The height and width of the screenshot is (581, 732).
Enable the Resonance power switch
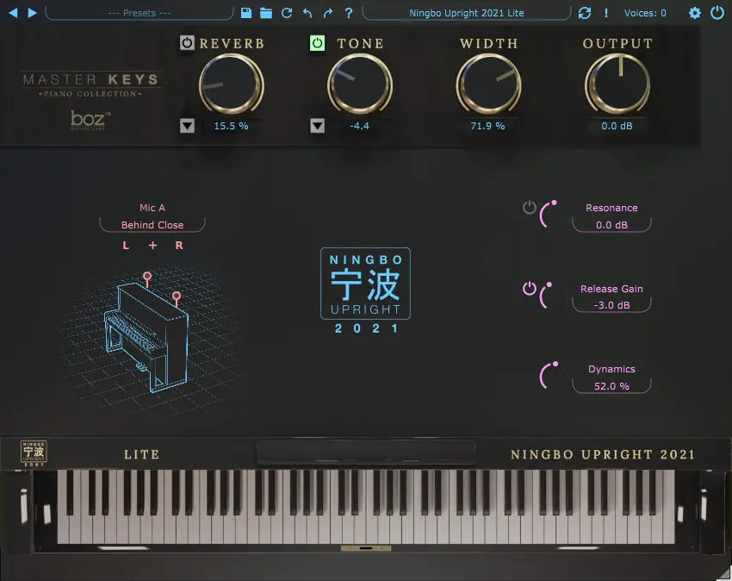pos(528,207)
